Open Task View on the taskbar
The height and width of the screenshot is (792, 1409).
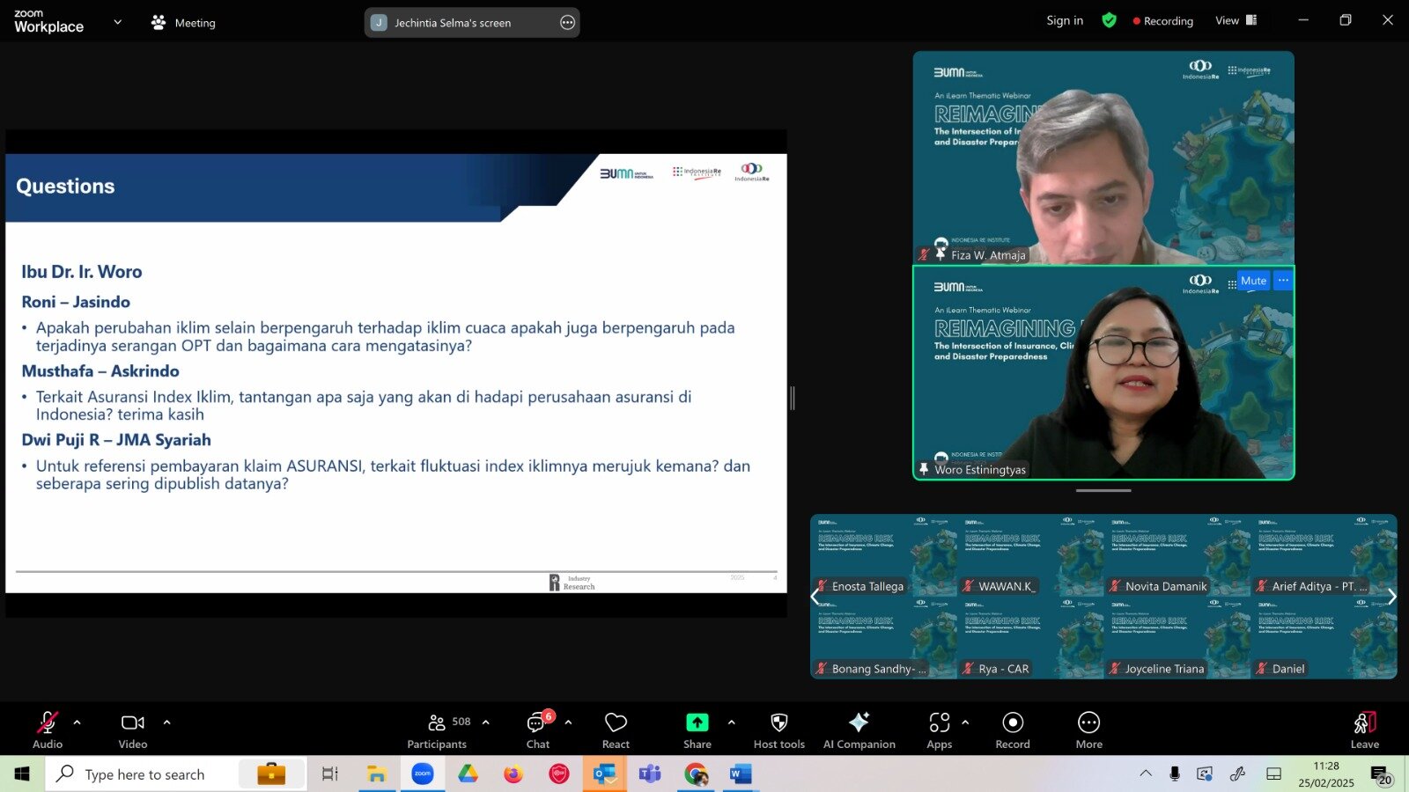click(330, 774)
